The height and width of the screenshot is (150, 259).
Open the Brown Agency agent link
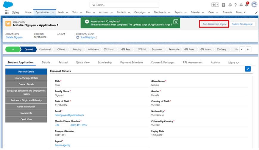click(63, 145)
